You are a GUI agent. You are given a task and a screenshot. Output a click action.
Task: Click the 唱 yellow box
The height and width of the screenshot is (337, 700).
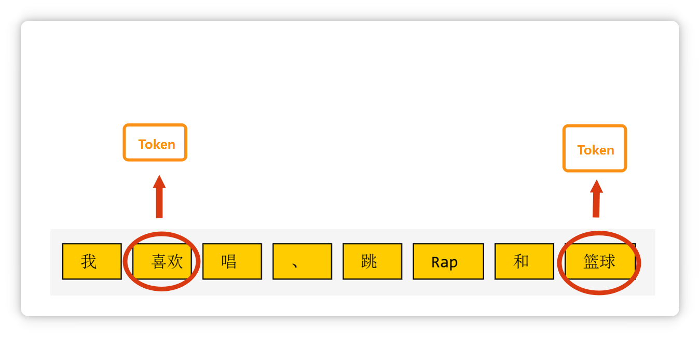click(x=232, y=261)
